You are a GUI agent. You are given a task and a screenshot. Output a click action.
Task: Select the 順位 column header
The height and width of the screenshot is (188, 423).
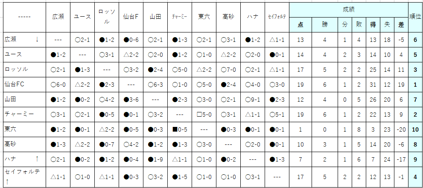(x=415, y=17)
